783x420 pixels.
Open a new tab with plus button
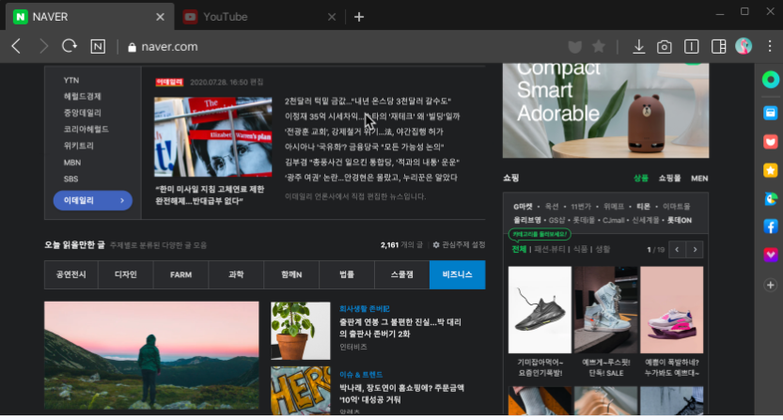359,17
